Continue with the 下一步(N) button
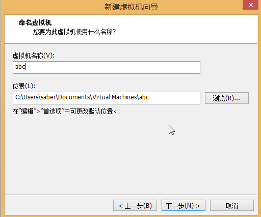Viewport: 261px width, 217px height. click(184, 205)
